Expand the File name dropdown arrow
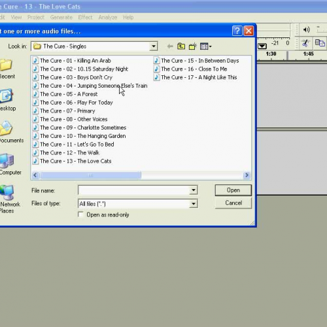The image size is (327, 327). pyautogui.click(x=193, y=190)
